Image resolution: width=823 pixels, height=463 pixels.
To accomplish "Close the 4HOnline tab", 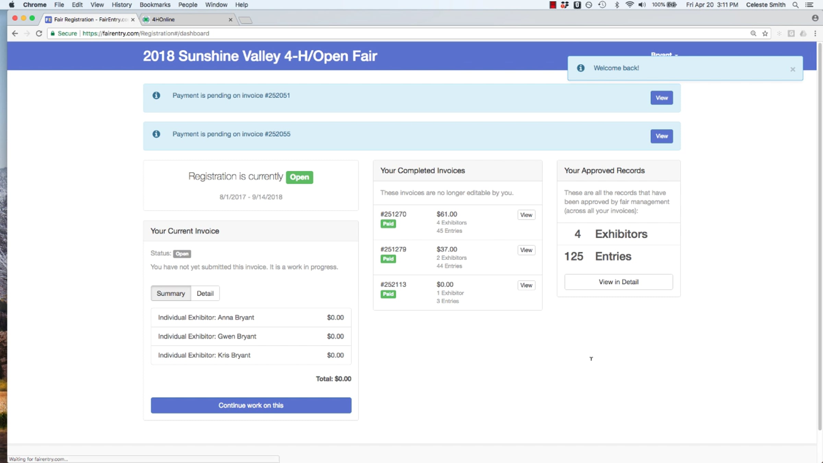I will [230, 20].
